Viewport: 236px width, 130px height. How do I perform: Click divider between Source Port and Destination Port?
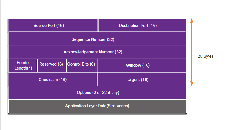coord(98,25)
